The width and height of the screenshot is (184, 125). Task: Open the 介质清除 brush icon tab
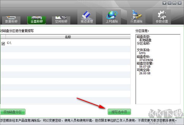coord(136,17)
